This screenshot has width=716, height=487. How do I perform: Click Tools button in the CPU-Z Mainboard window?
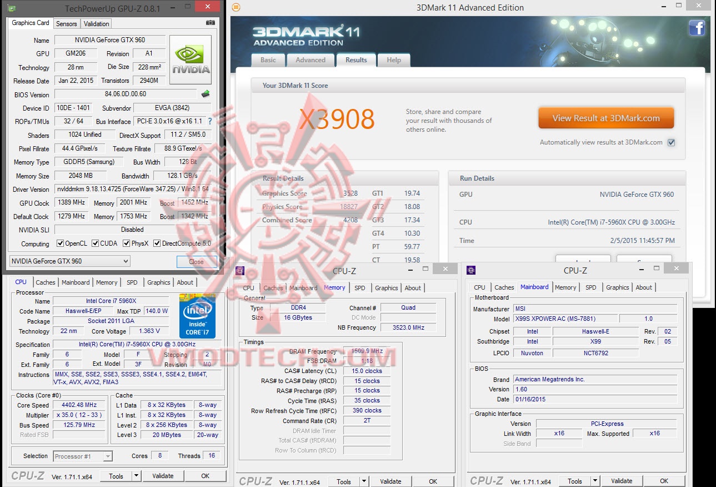coord(575,481)
